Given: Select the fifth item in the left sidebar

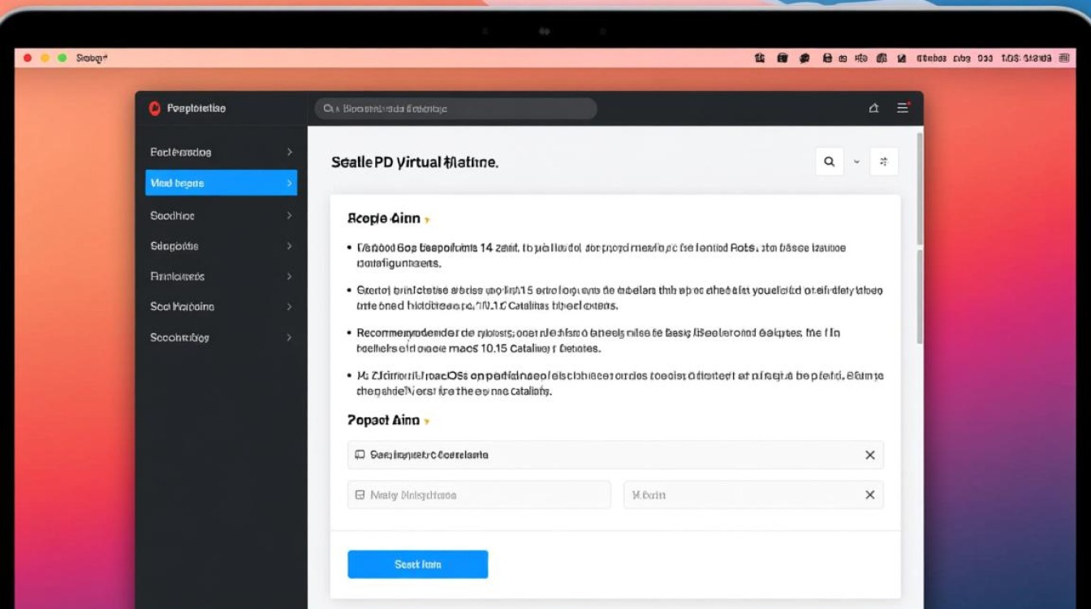Looking at the screenshot, I should tap(221, 277).
